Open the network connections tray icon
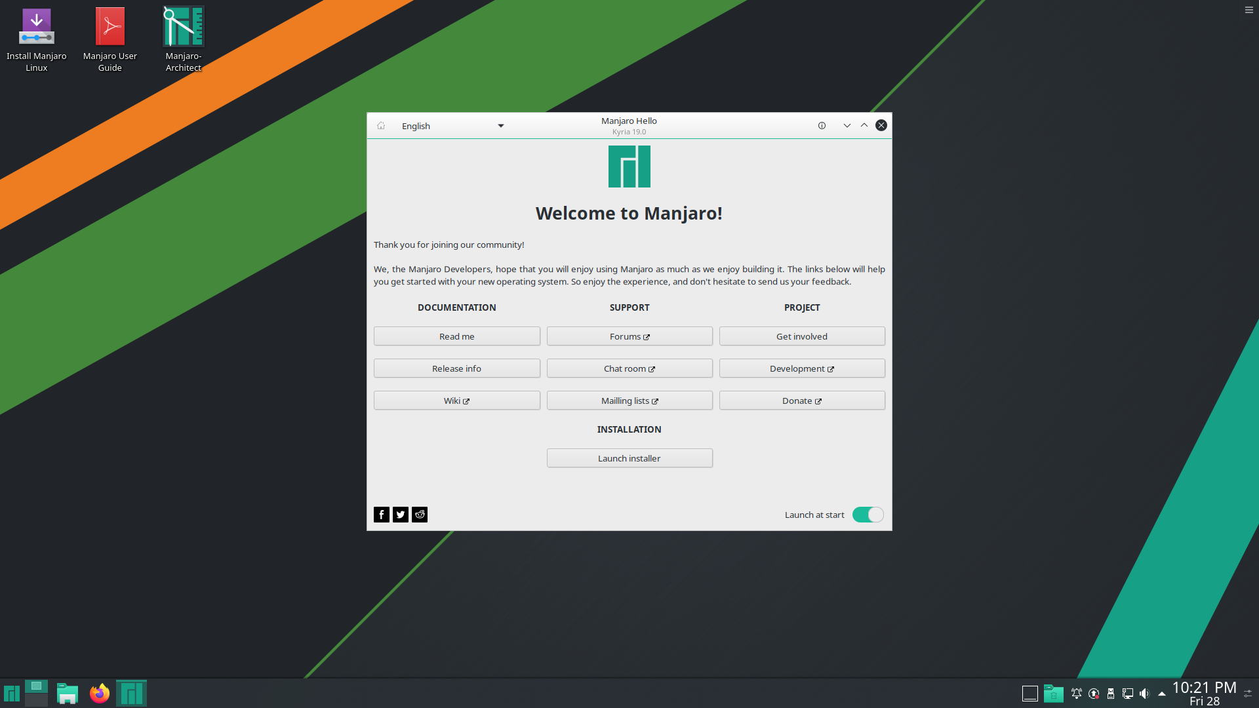The image size is (1259, 708). [1128, 694]
